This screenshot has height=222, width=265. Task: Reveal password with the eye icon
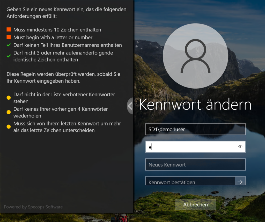tap(240, 147)
